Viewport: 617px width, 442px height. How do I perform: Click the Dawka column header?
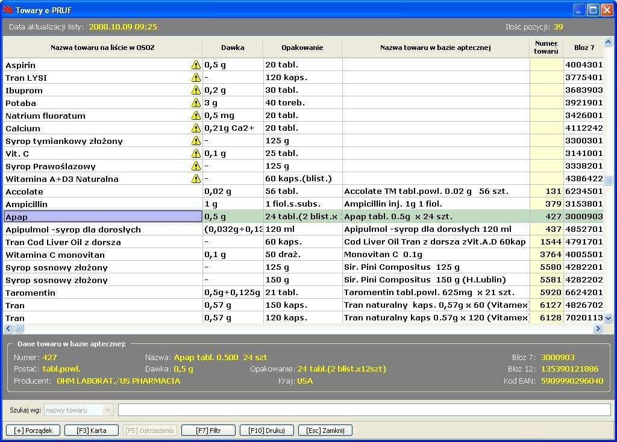[233, 48]
